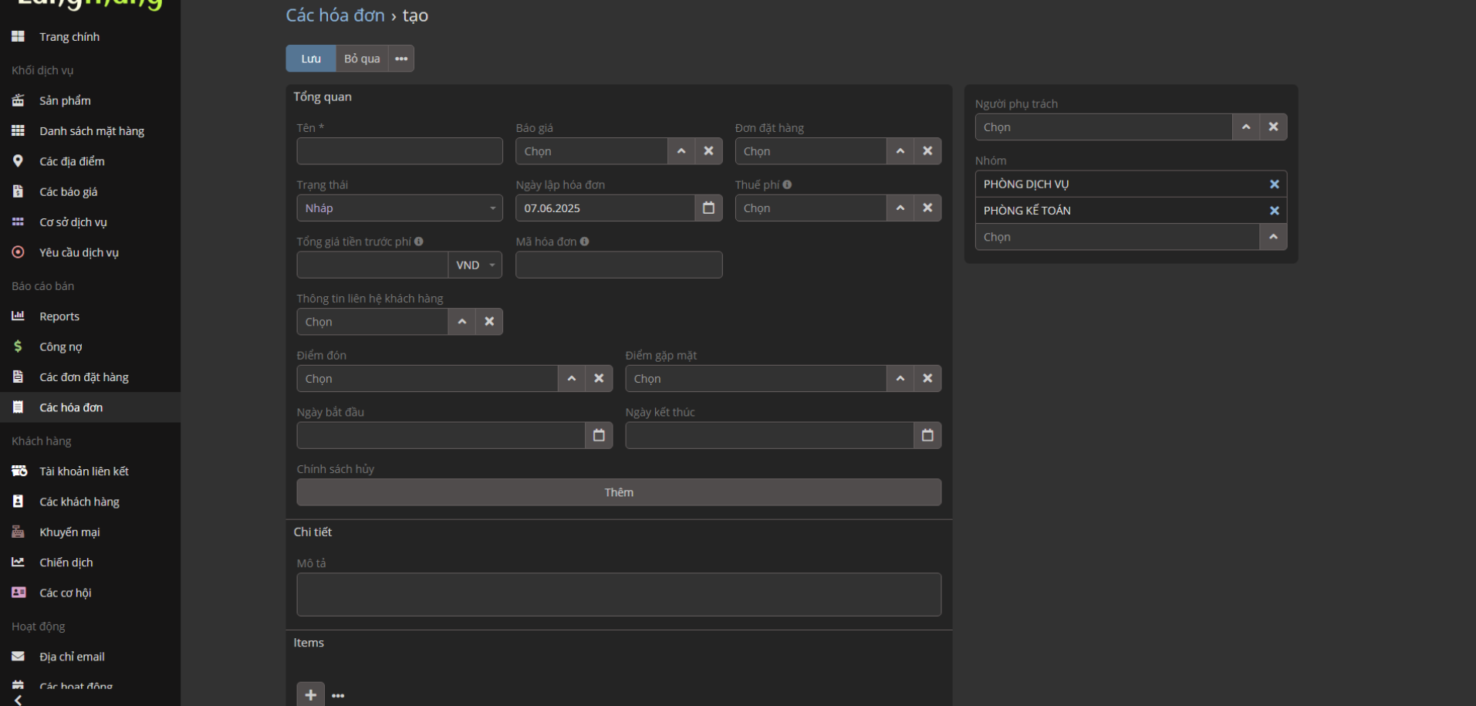Open calendar picker for Ngày bắt đầu
Image resolution: width=1476 pixels, height=706 pixels.
(599, 435)
